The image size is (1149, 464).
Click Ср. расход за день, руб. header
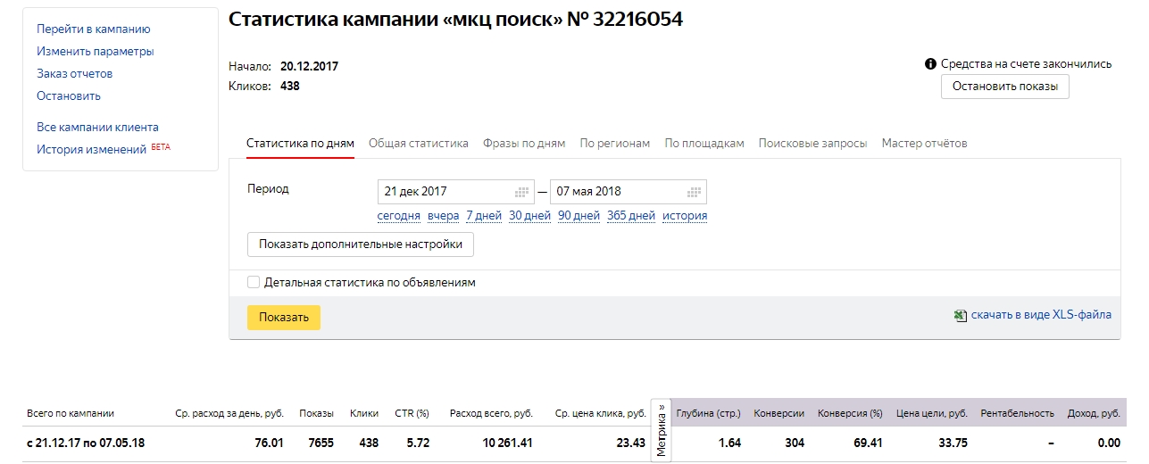pos(229,414)
